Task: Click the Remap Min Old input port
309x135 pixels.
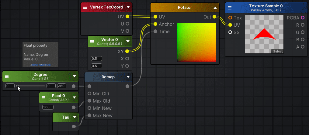Action: coord(89,93)
